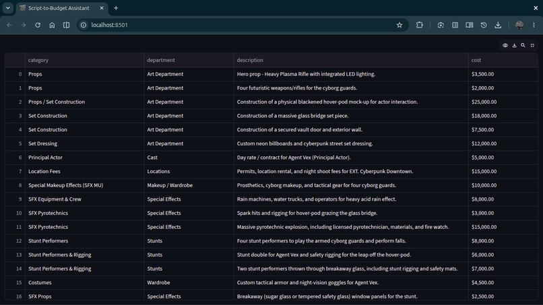Select the Agent Vex day rate description
This screenshot has height=305, width=543.
[351, 158]
